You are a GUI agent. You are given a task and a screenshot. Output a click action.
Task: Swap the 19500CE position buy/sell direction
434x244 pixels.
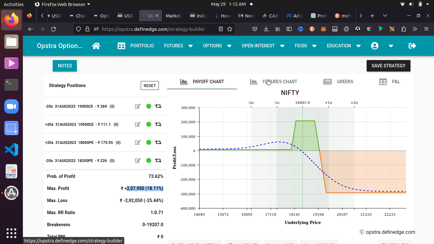point(158,125)
